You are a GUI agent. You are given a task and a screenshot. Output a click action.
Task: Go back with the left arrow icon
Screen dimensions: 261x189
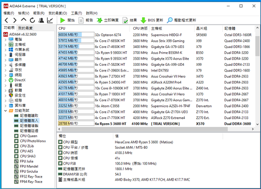[x=6, y=20]
